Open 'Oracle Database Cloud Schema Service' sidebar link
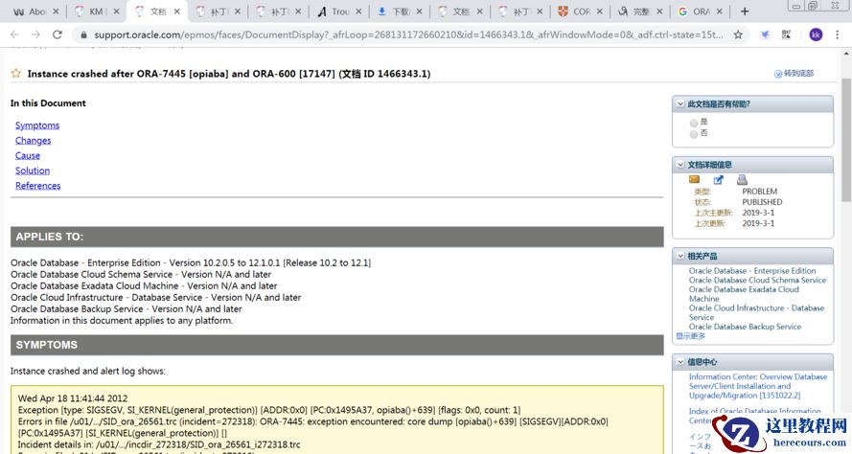The image size is (852, 454). (757, 281)
